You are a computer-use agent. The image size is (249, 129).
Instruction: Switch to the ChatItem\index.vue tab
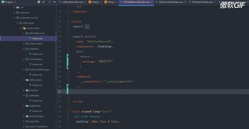202,2
